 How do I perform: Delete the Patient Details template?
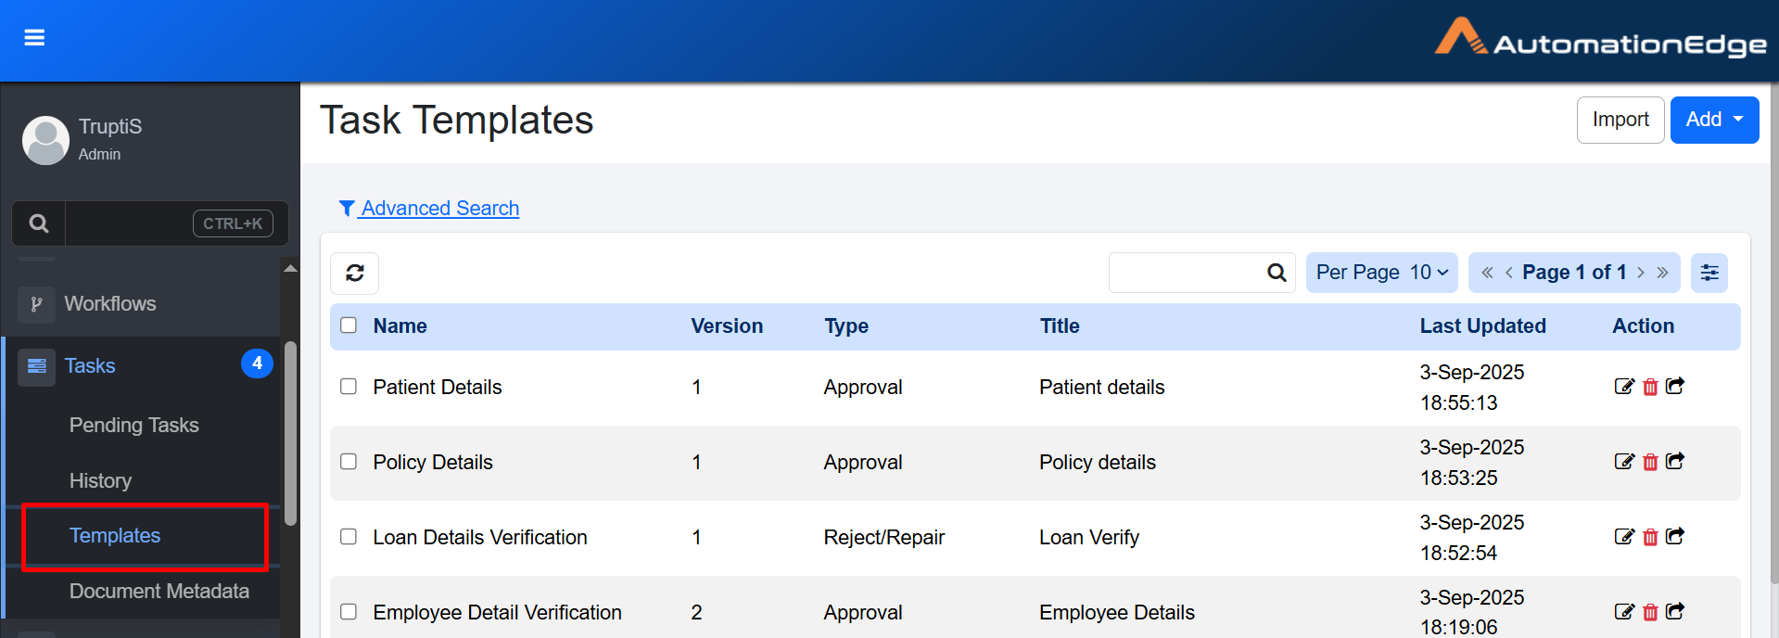click(x=1650, y=388)
